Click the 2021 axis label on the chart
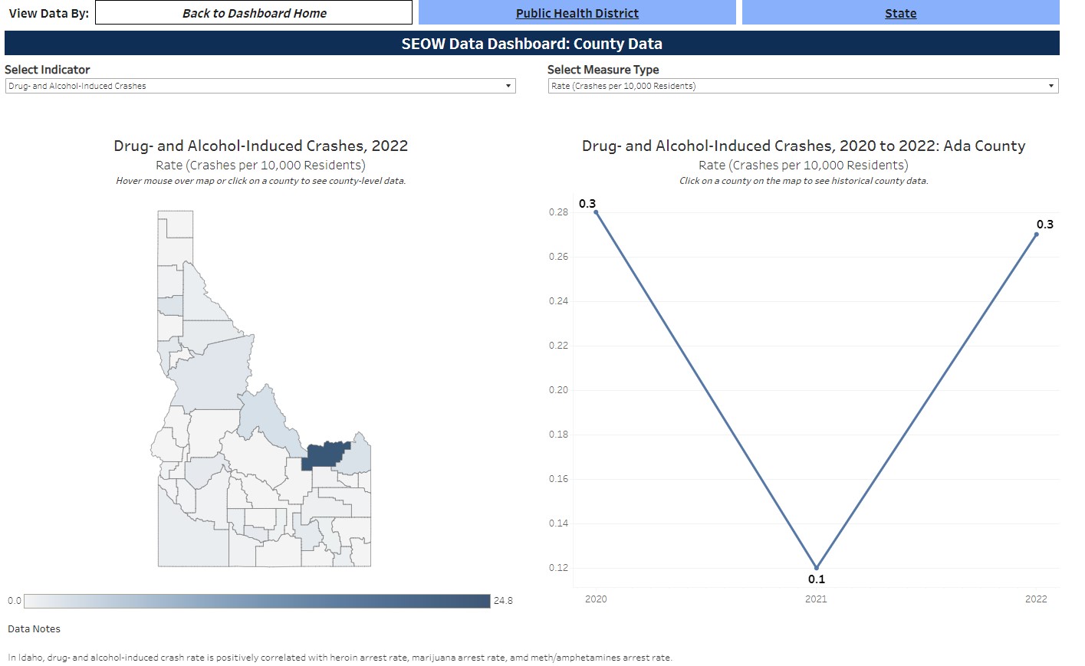 (x=816, y=599)
